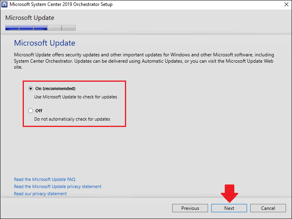Cancel the Orchestrator setup

[268, 208]
